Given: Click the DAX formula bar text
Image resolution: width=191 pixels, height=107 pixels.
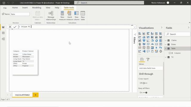Looking at the screenshot, I should [25, 27].
